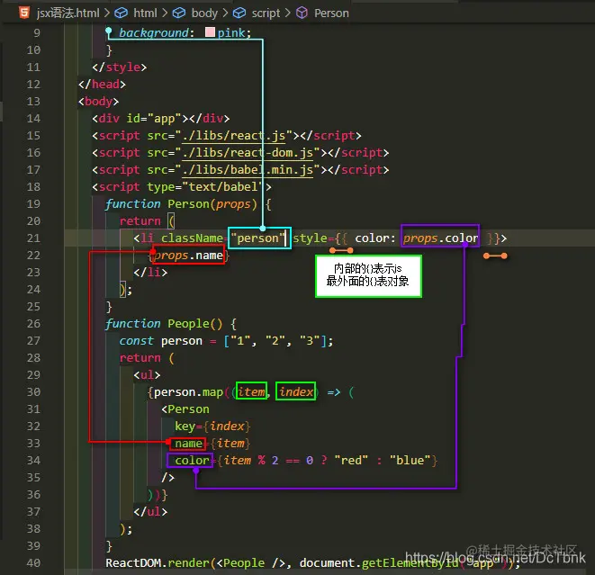Select the Person breadcrumb segment

[331, 13]
